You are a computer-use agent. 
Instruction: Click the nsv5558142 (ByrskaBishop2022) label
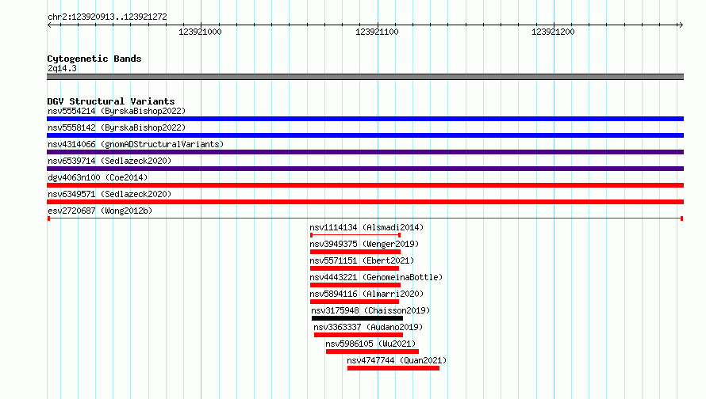click(117, 127)
